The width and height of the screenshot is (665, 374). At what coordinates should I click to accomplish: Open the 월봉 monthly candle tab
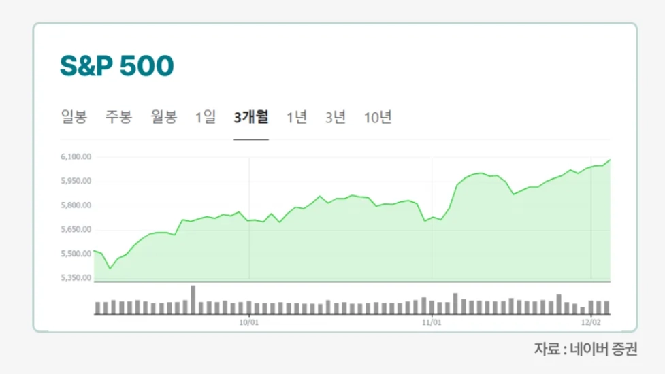pos(164,117)
